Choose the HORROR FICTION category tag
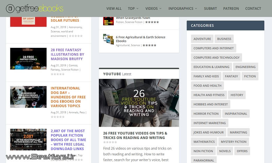 tap(206, 113)
